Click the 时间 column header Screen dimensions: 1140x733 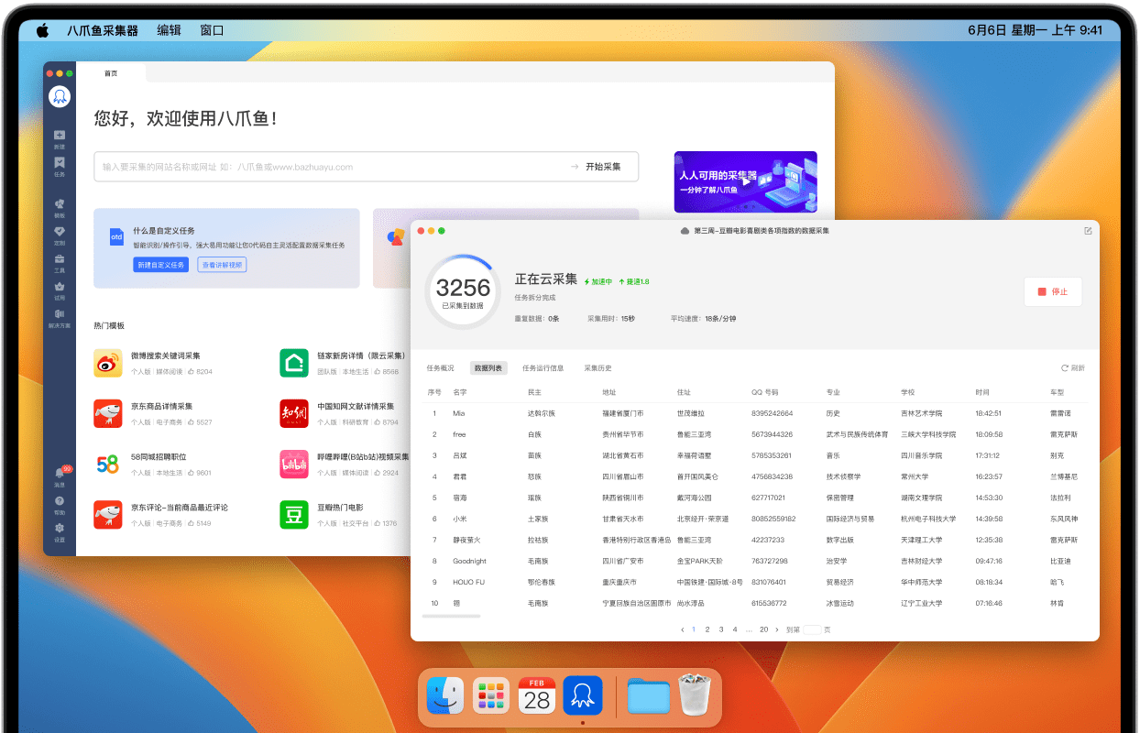click(x=982, y=392)
